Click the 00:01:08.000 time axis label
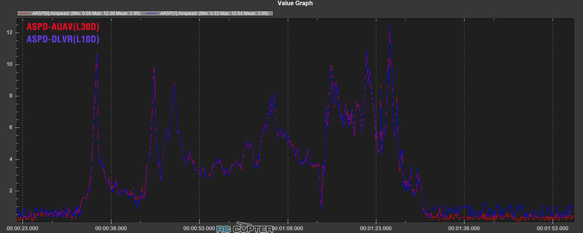Viewport: 583px width, 233px height. pyautogui.click(x=288, y=228)
